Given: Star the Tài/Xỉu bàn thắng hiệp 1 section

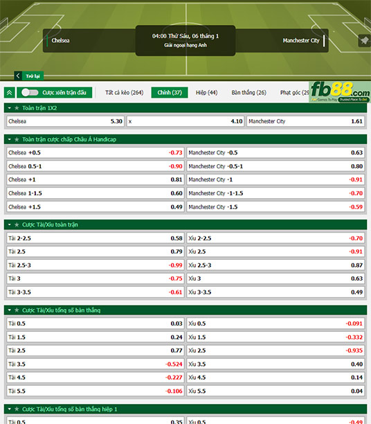Looking at the screenshot, I should point(17,409).
